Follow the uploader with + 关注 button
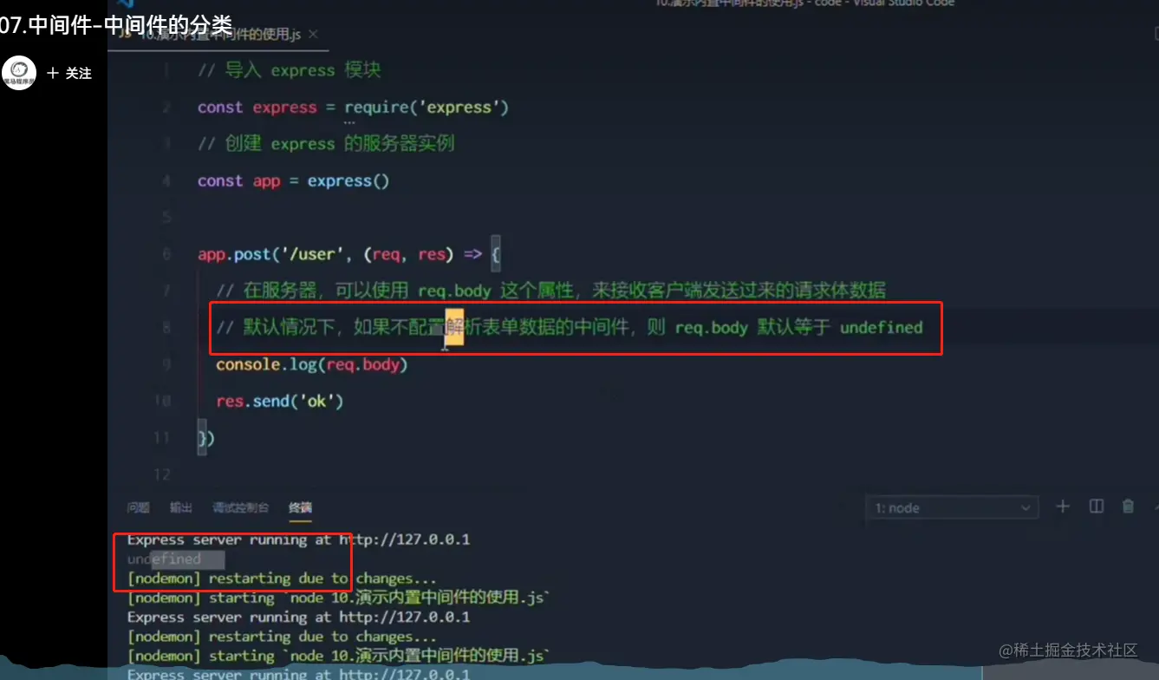Screen dimensions: 1159x680 tap(69, 74)
